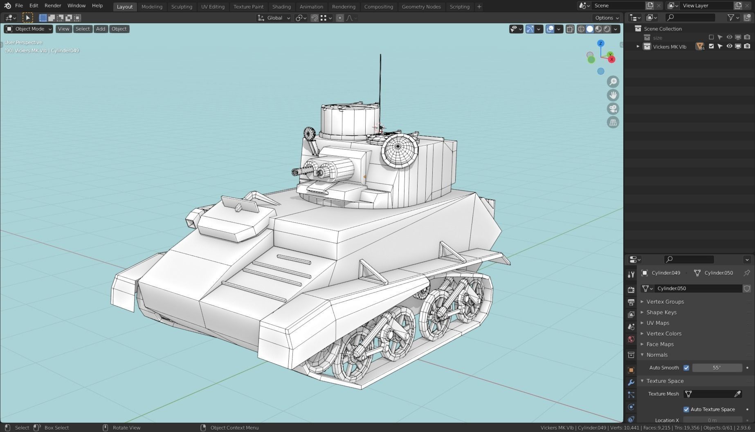Choose the Subtract Selection mode icon
This screenshot has height=432, width=755.
click(60, 18)
